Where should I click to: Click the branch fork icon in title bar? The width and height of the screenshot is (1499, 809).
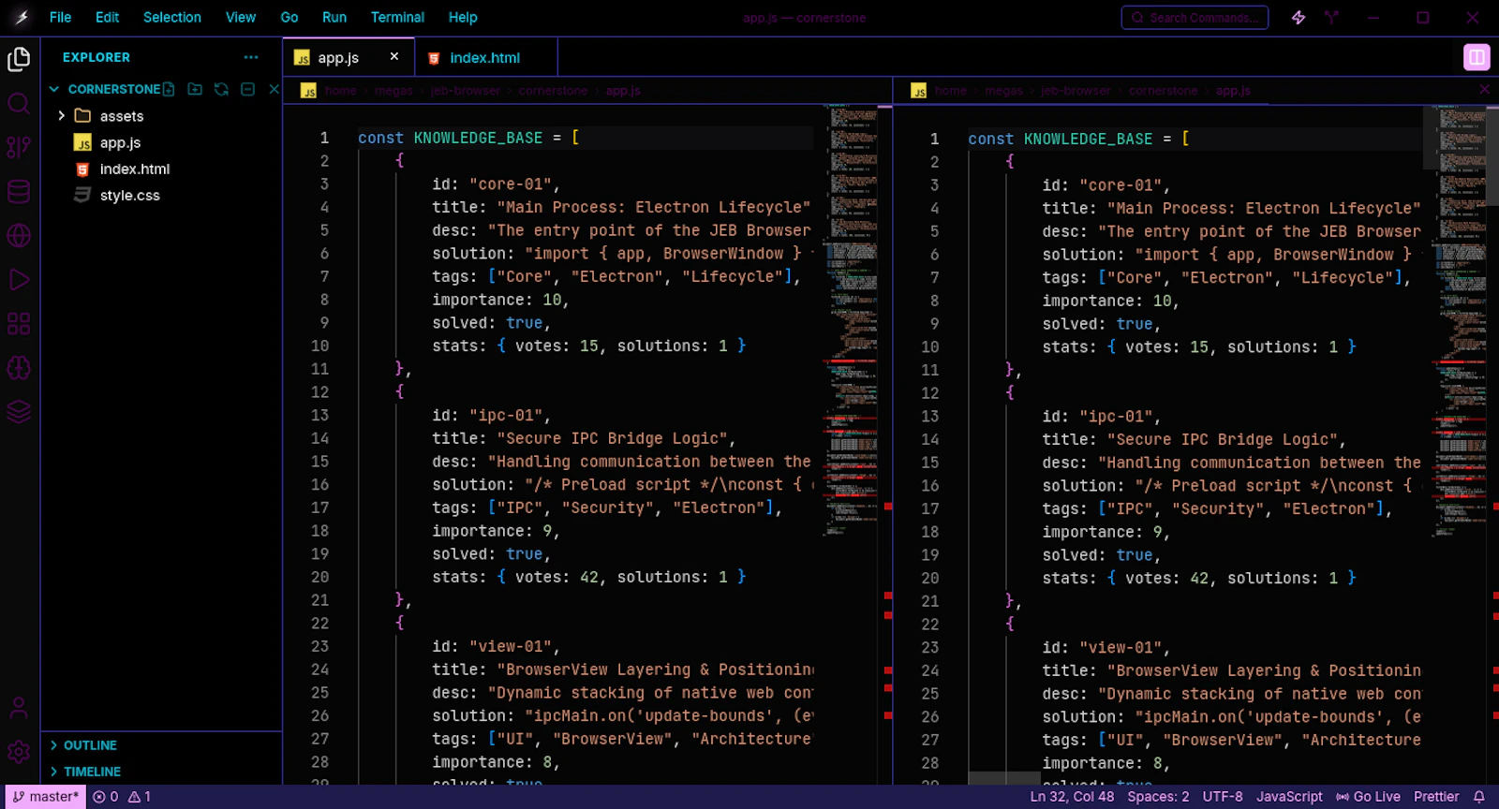tap(1331, 18)
